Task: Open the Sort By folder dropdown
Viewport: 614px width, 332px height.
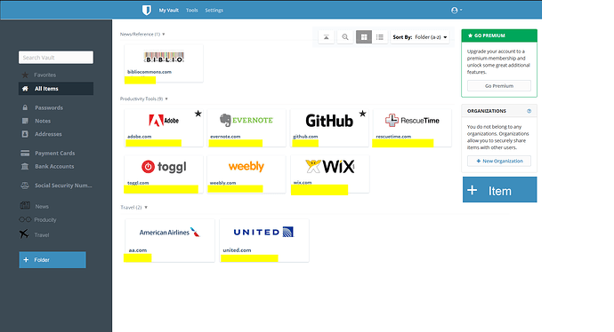Action: [419, 37]
